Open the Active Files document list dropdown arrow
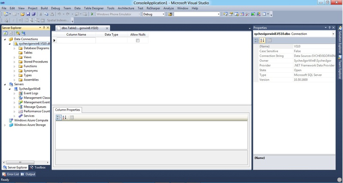Screen dimensions: 343x183 point(250,28)
